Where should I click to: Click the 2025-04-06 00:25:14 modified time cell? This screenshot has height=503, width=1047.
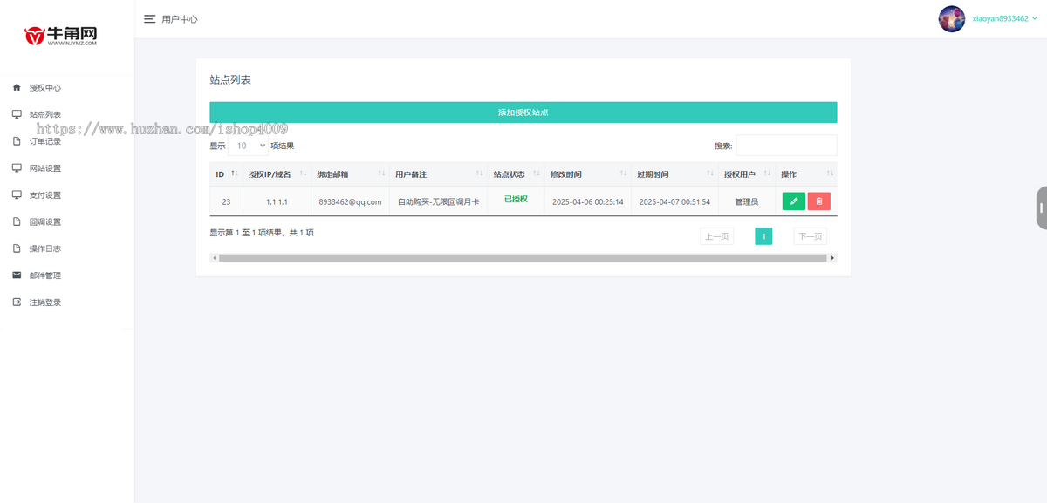click(588, 201)
